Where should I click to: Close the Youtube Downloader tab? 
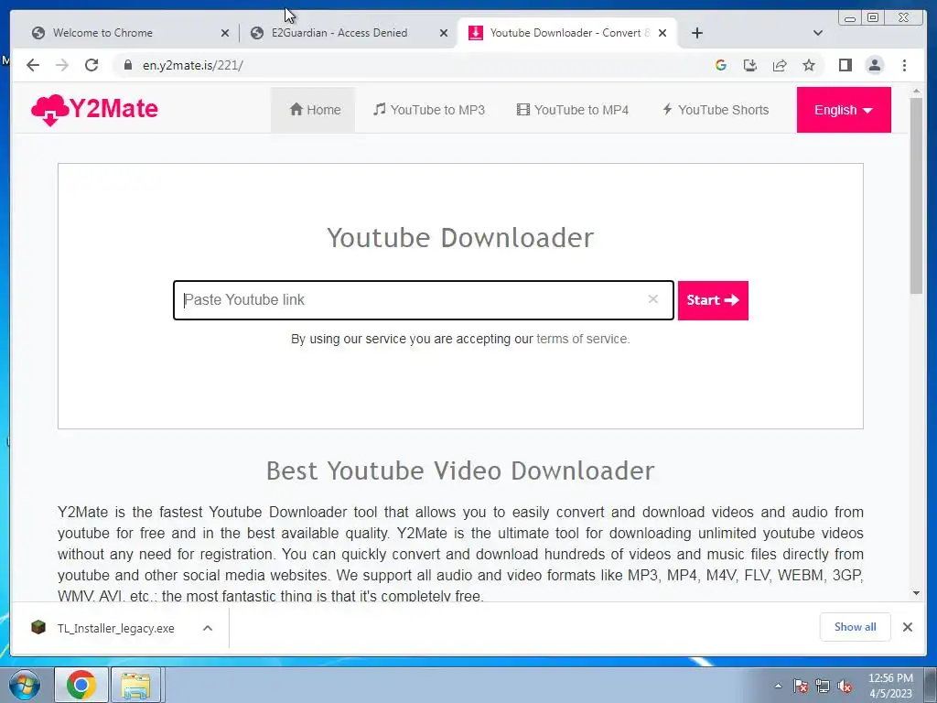tap(662, 34)
